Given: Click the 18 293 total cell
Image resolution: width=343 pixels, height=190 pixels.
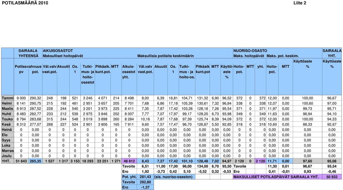Looking at the screenshot, I should (x=88, y=161).
